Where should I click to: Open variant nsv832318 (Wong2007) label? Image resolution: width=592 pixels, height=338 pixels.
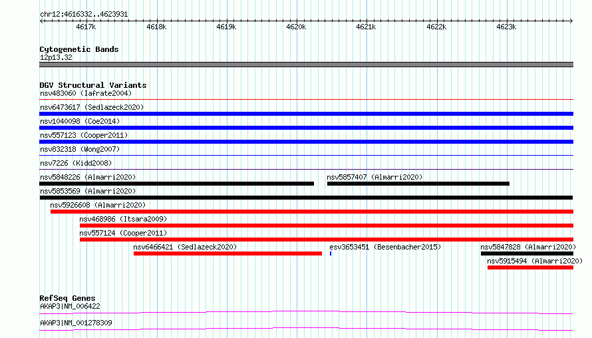click(x=80, y=149)
